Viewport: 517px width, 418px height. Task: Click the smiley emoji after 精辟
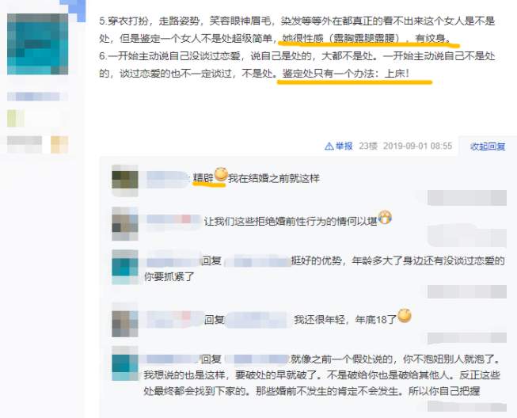pyautogui.click(x=221, y=174)
